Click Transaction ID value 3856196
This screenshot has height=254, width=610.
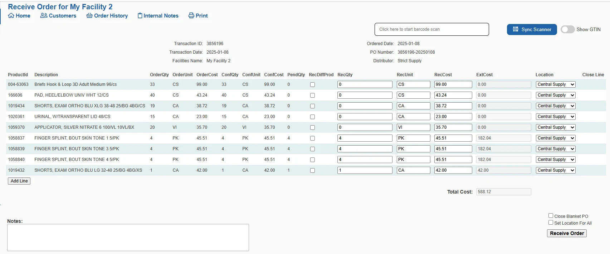[215, 44]
